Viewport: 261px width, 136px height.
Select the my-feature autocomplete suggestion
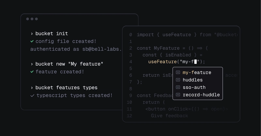[x=198, y=72]
